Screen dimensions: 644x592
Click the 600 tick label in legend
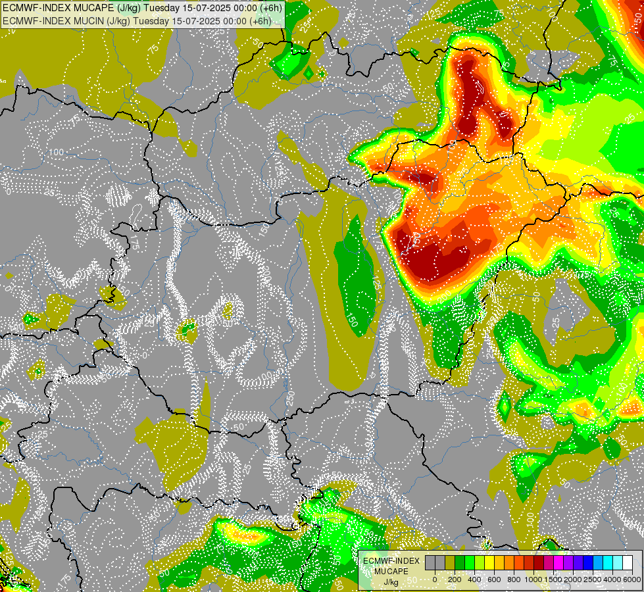pos(494,580)
